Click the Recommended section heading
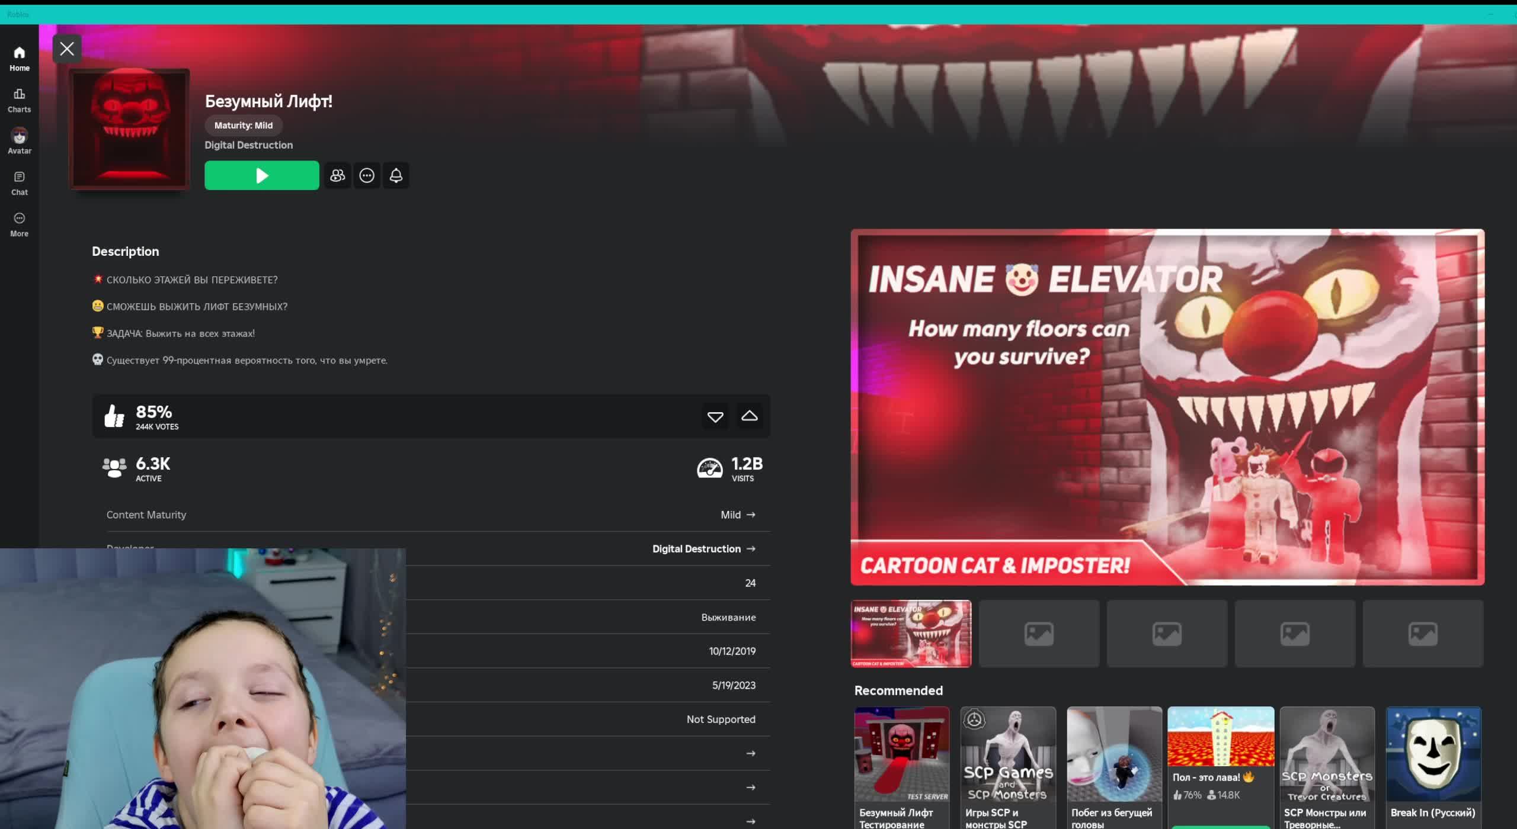Image resolution: width=1517 pixels, height=829 pixels. pos(898,690)
